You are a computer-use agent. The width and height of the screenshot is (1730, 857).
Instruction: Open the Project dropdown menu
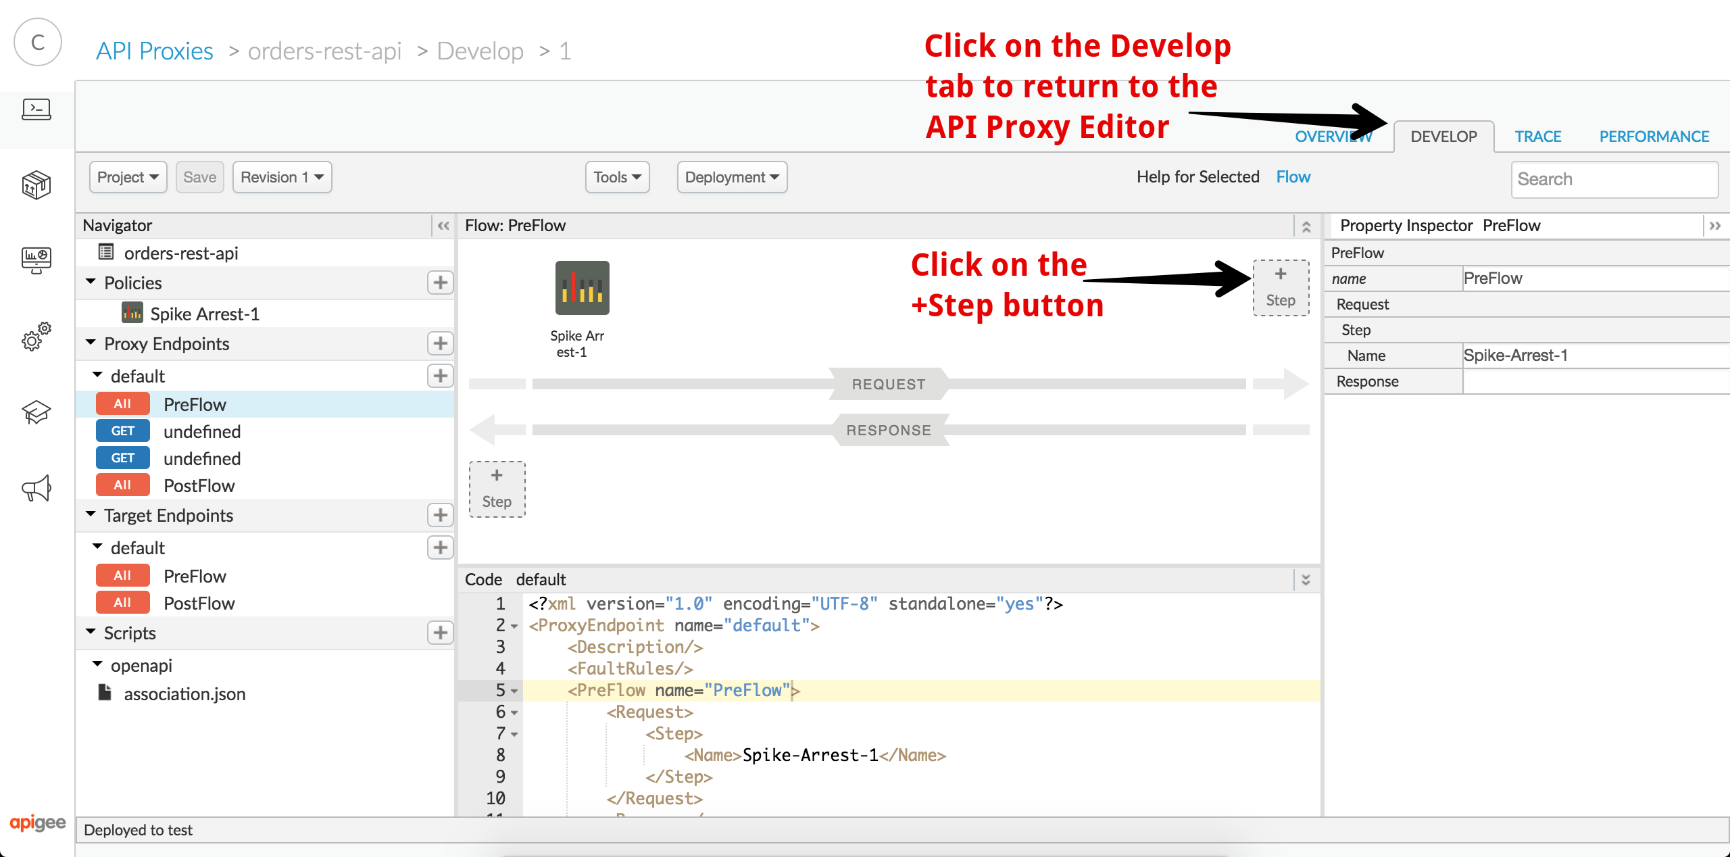128,177
